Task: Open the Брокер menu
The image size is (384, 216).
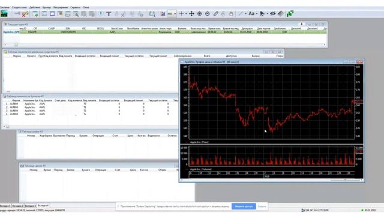Action: [47, 7]
